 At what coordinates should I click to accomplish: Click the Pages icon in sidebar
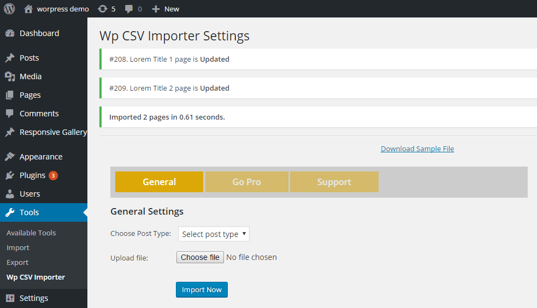10,95
